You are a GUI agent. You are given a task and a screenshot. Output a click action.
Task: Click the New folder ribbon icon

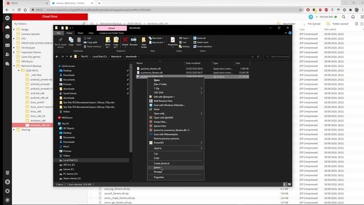[x=144, y=42]
